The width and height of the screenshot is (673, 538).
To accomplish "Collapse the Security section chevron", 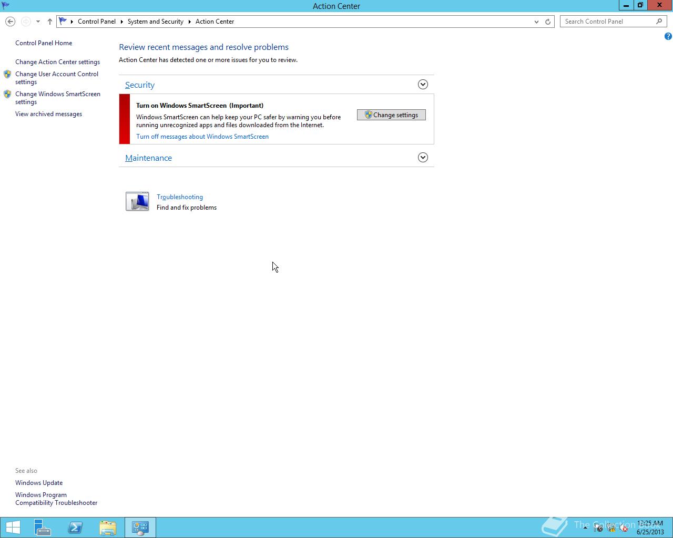I will coord(423,85).
